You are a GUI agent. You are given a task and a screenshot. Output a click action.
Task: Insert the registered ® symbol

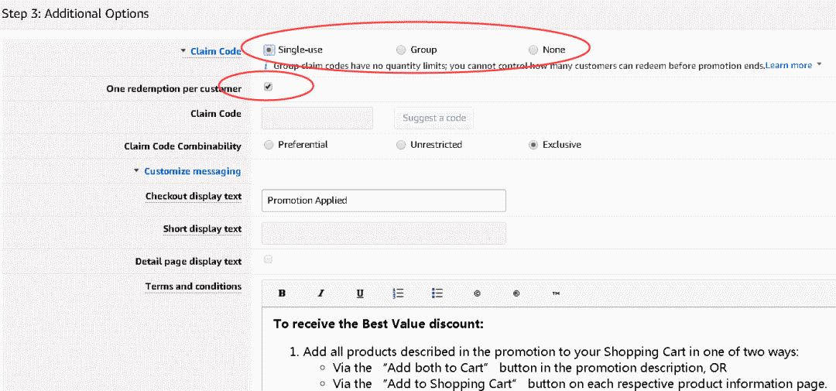click(516, 293)
